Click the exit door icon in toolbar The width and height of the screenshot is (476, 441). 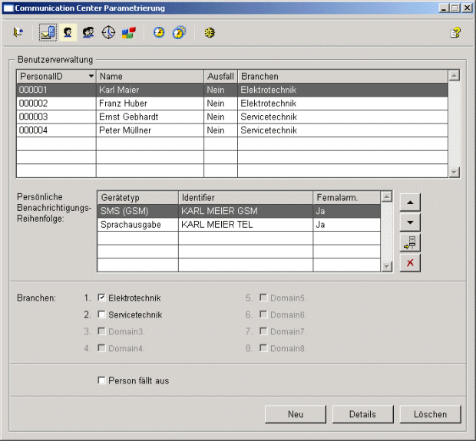coord(18,33)
